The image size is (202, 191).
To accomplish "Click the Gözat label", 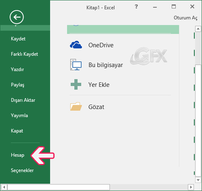I will [x=96, y=107].
